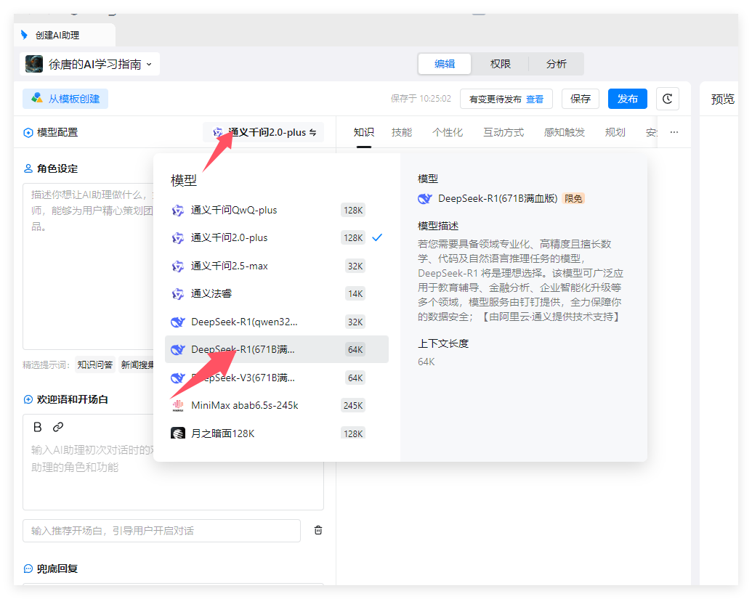Click the 保存 button
Image resolution: width=752 pixels, height=599 pixels.
581,99
